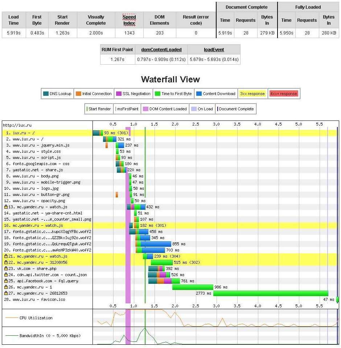Click the '2773 ms' duration label
341x348 pixels.
pyautogui.click(x=204, y=293)
